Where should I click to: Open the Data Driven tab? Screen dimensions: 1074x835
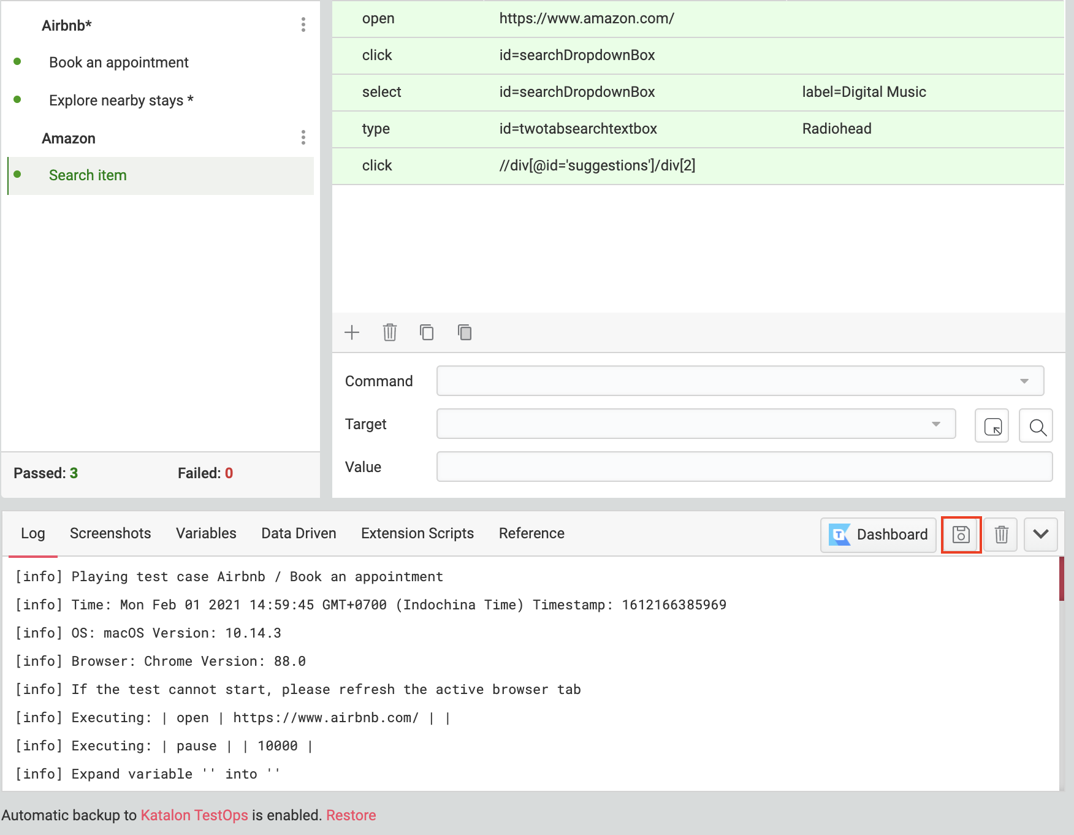(x=299, y=533)
